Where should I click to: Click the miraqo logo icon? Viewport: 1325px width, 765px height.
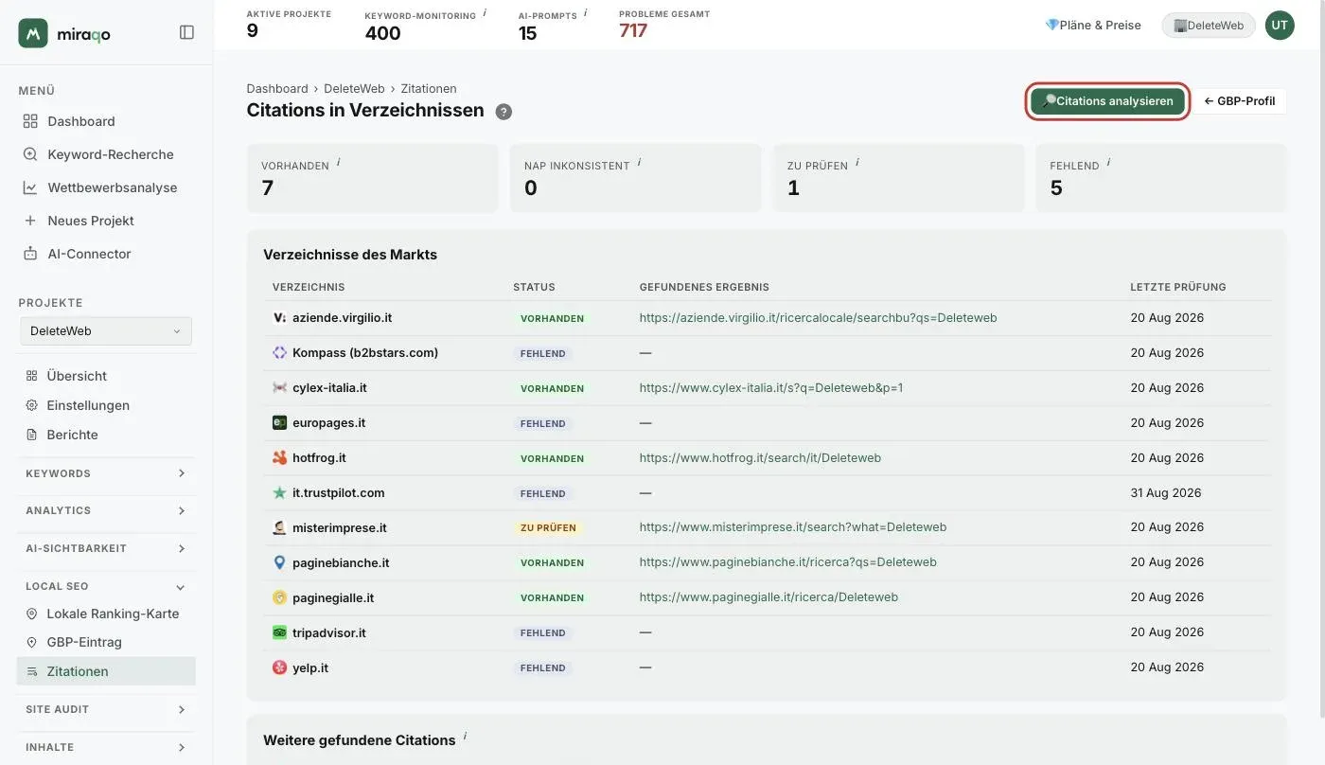pos(33,33)
